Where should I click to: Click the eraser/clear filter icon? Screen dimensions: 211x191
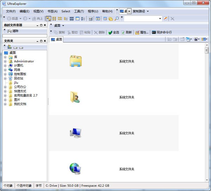165,19
